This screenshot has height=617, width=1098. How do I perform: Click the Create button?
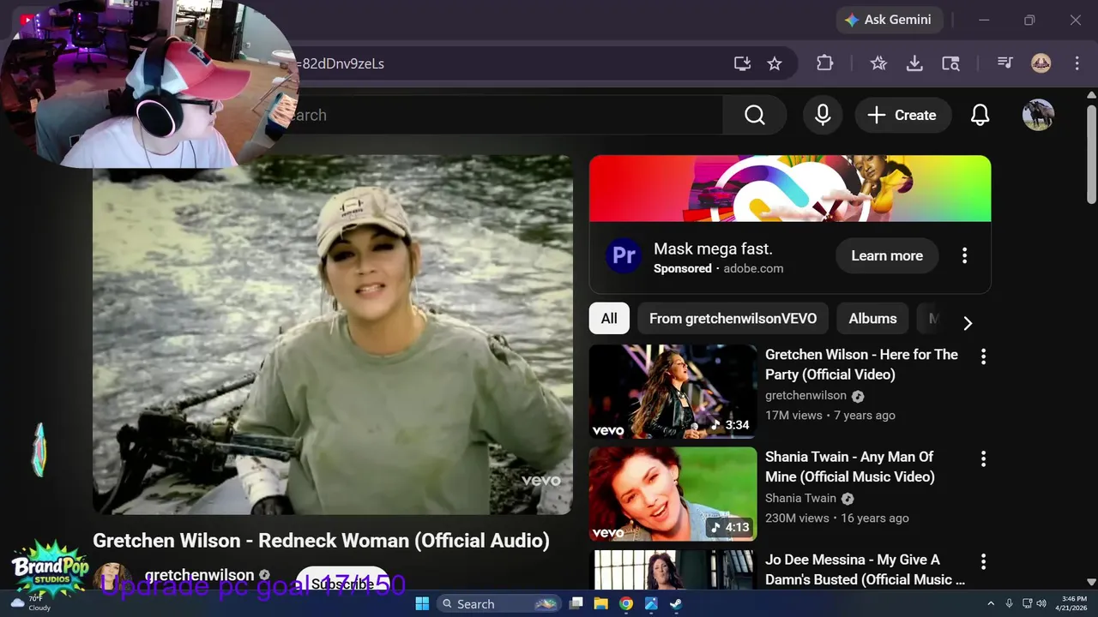pos(902,115)
